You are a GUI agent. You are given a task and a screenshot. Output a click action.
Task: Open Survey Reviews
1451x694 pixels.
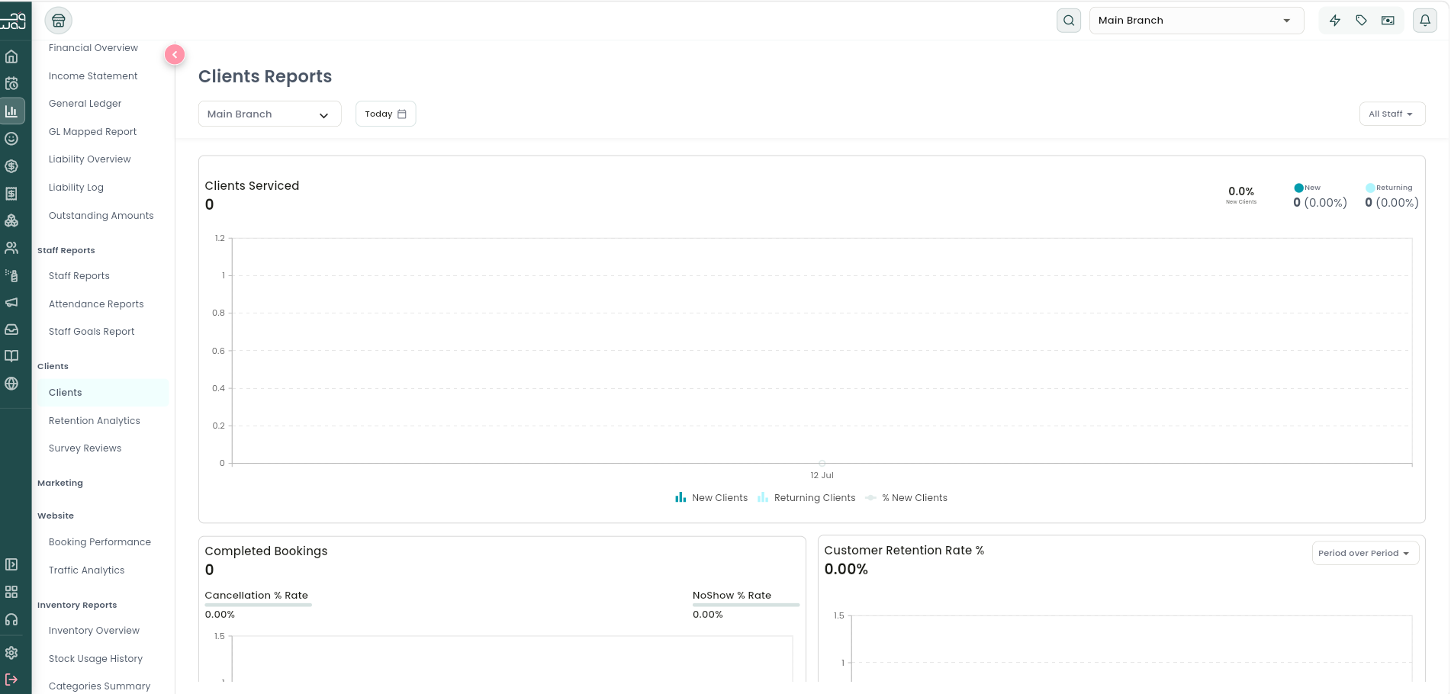point(85,448)
